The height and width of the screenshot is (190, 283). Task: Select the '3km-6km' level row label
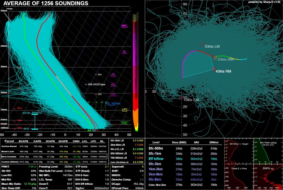(156, 174)
